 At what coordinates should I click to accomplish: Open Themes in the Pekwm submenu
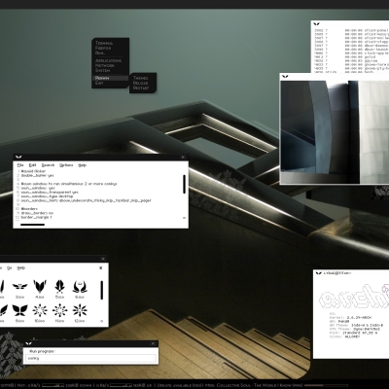pos(140,78)
